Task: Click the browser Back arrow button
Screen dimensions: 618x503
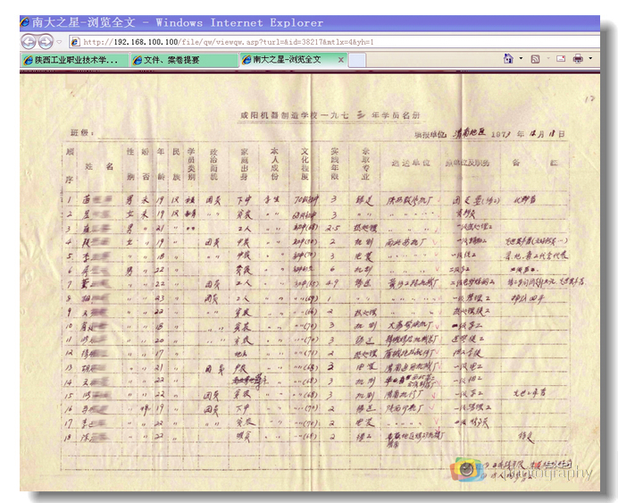Action: [x=29, y=42]
